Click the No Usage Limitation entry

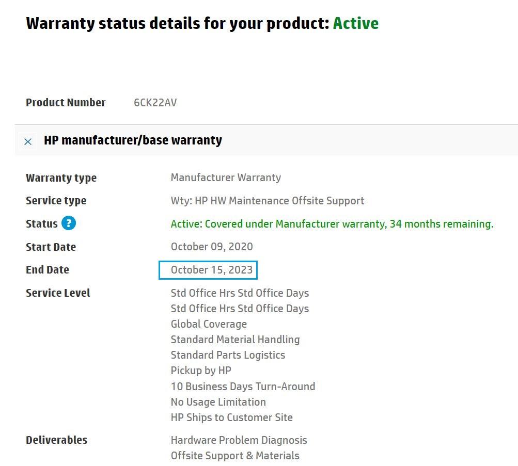click(218, 401)
